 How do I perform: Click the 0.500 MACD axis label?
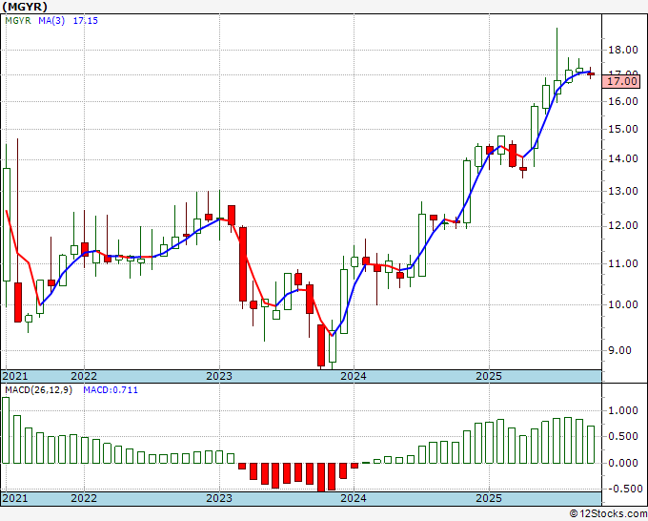click(623, 436)
